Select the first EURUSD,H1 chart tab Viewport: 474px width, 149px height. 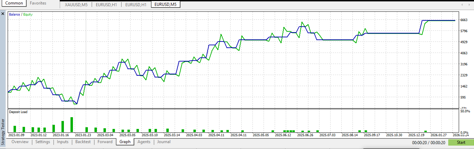[x=106, y=4]
